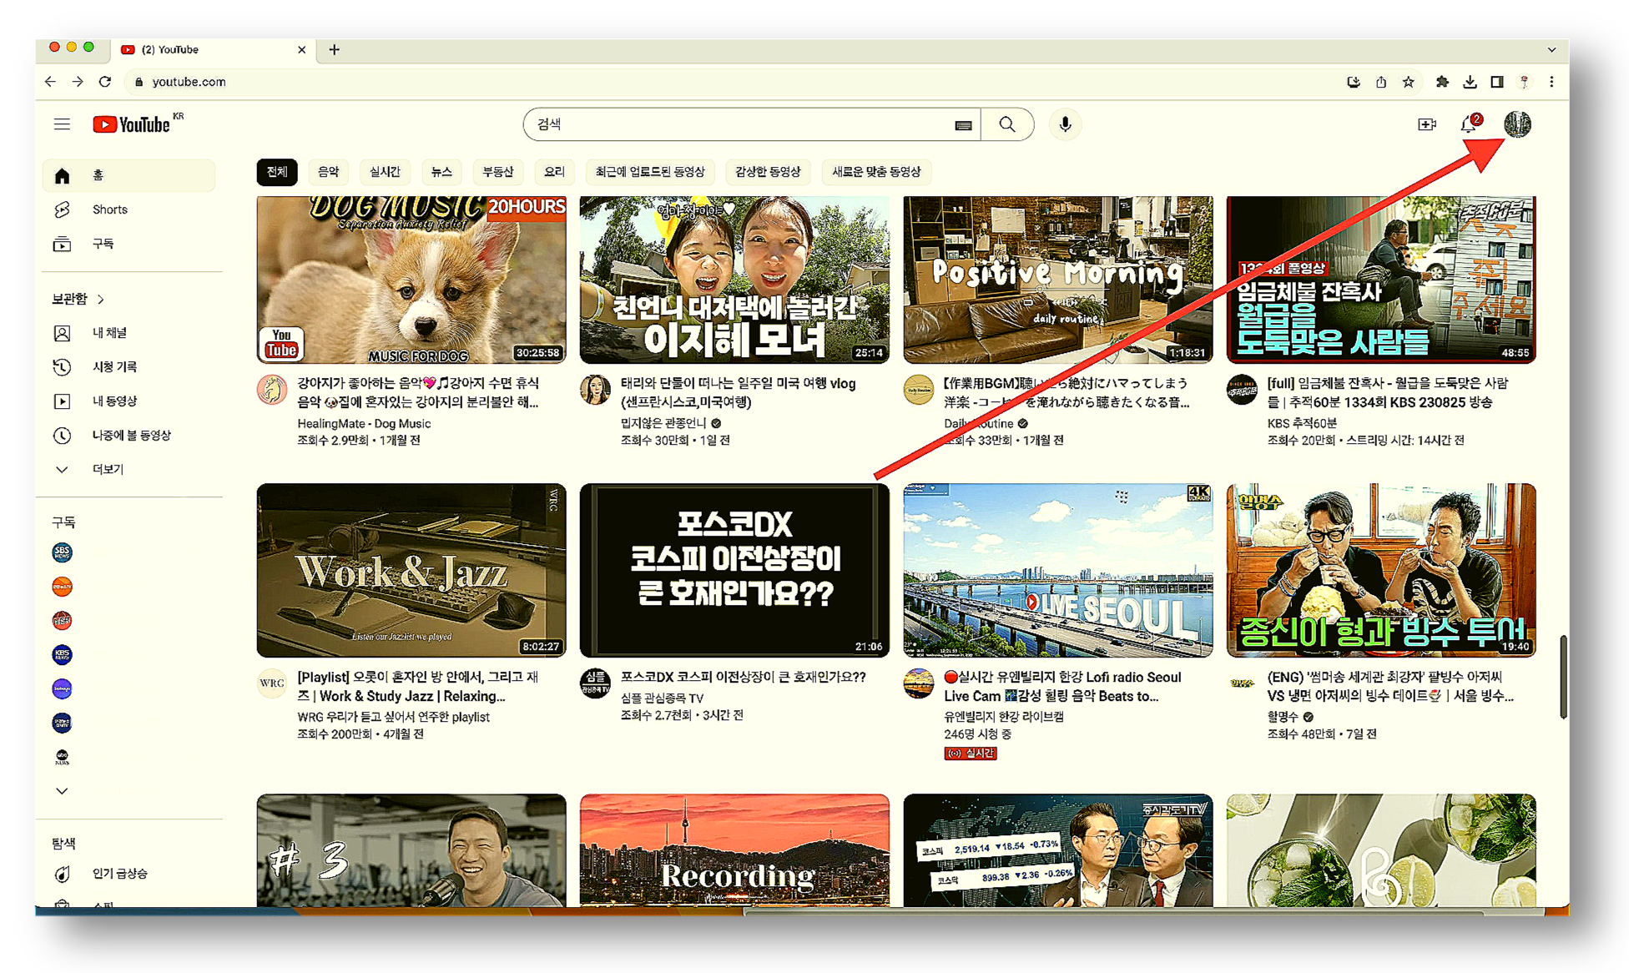
Task: Open the SBS subscription channel icon
Action: [x=62, y=552]
